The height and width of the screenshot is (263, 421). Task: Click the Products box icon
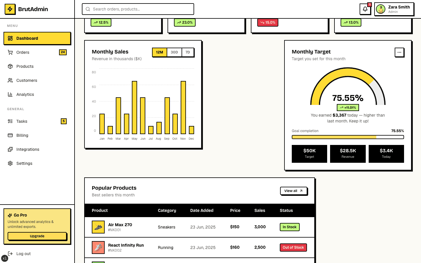tap(10, 66)
